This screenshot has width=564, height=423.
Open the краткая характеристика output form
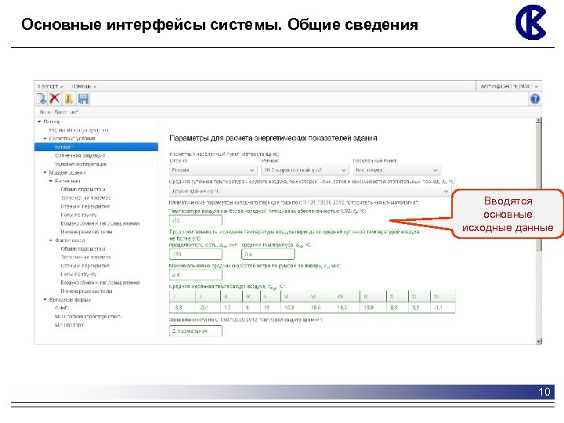[88, 316]
